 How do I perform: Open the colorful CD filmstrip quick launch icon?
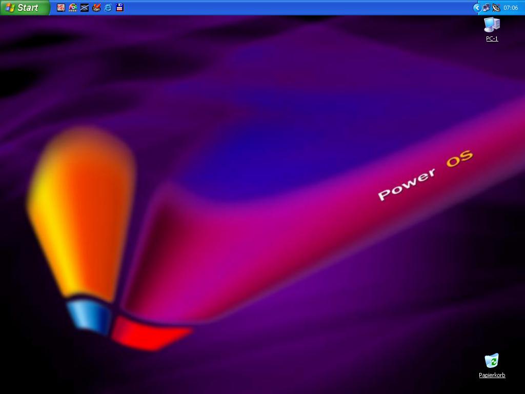73,7
